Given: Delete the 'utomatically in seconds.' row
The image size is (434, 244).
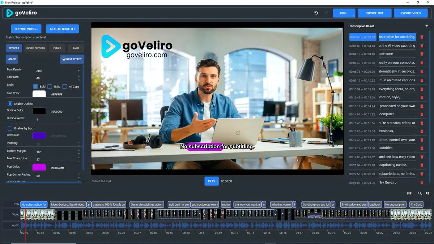Looking at the screenshot, I should [422, 72].
